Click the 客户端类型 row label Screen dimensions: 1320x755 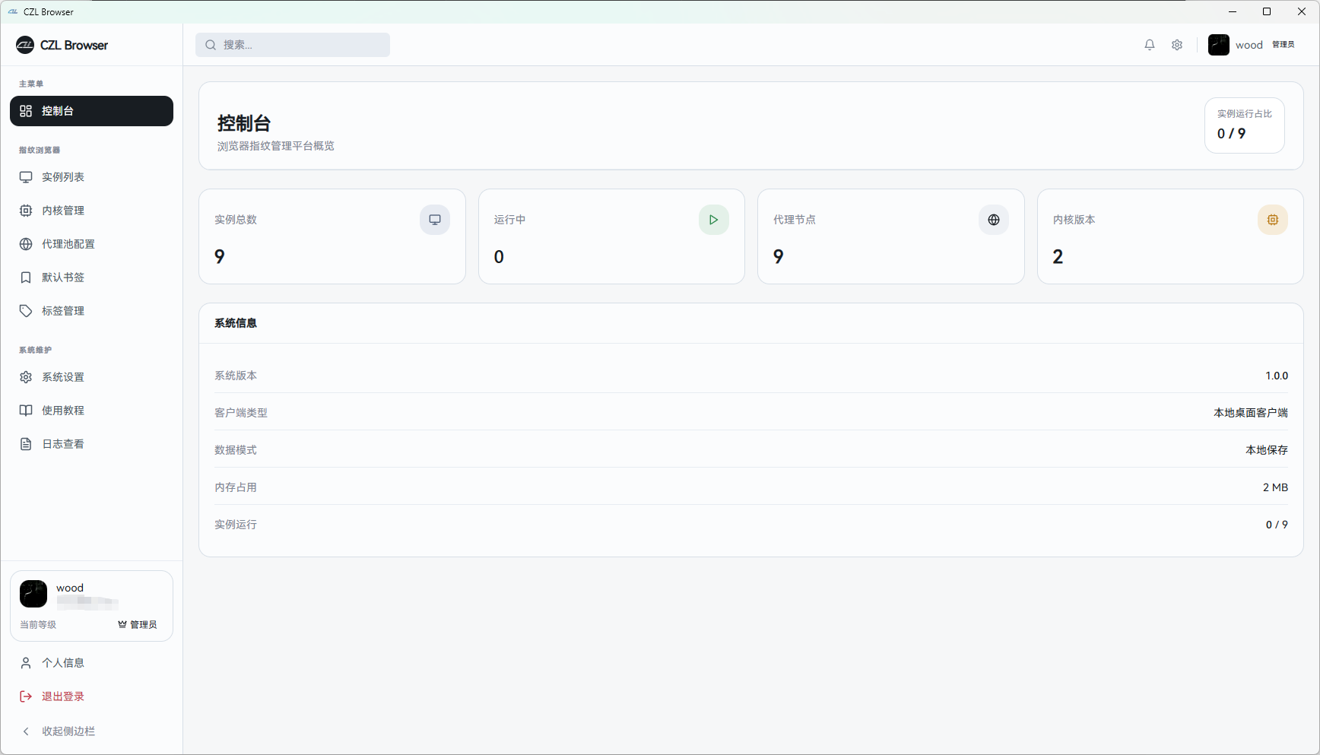coord(241,413)
